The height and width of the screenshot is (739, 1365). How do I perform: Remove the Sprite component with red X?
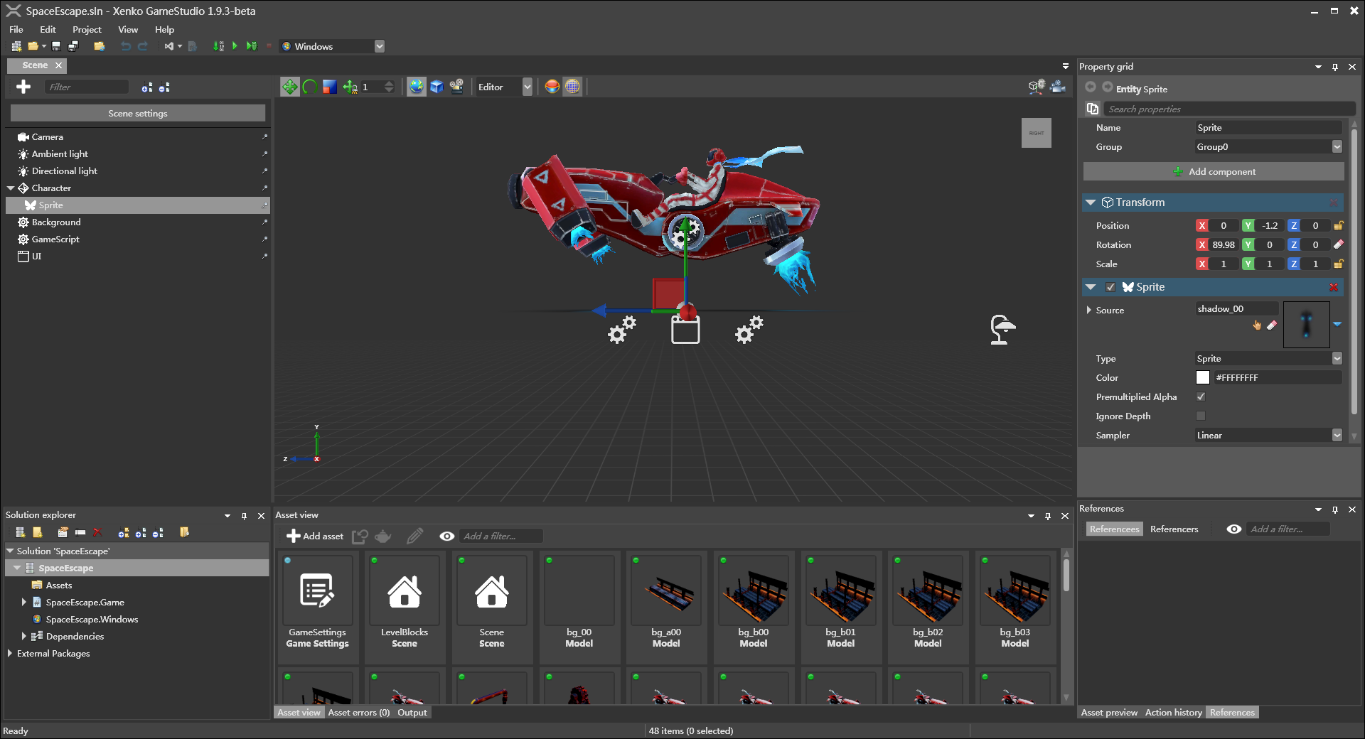pyautogui.click(x=1334, y=287)
